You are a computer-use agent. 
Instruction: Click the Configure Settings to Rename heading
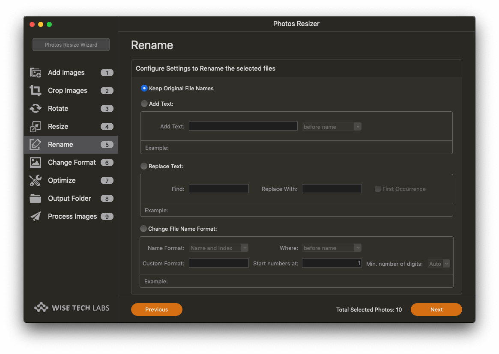pyautogui.click(x=206, y=68)
